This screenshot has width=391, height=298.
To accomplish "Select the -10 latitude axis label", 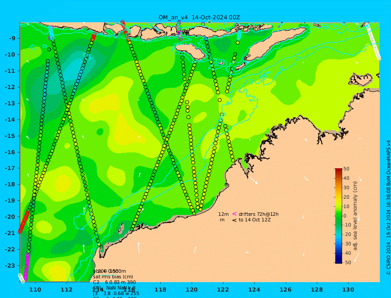I will (x=10, y=54).
